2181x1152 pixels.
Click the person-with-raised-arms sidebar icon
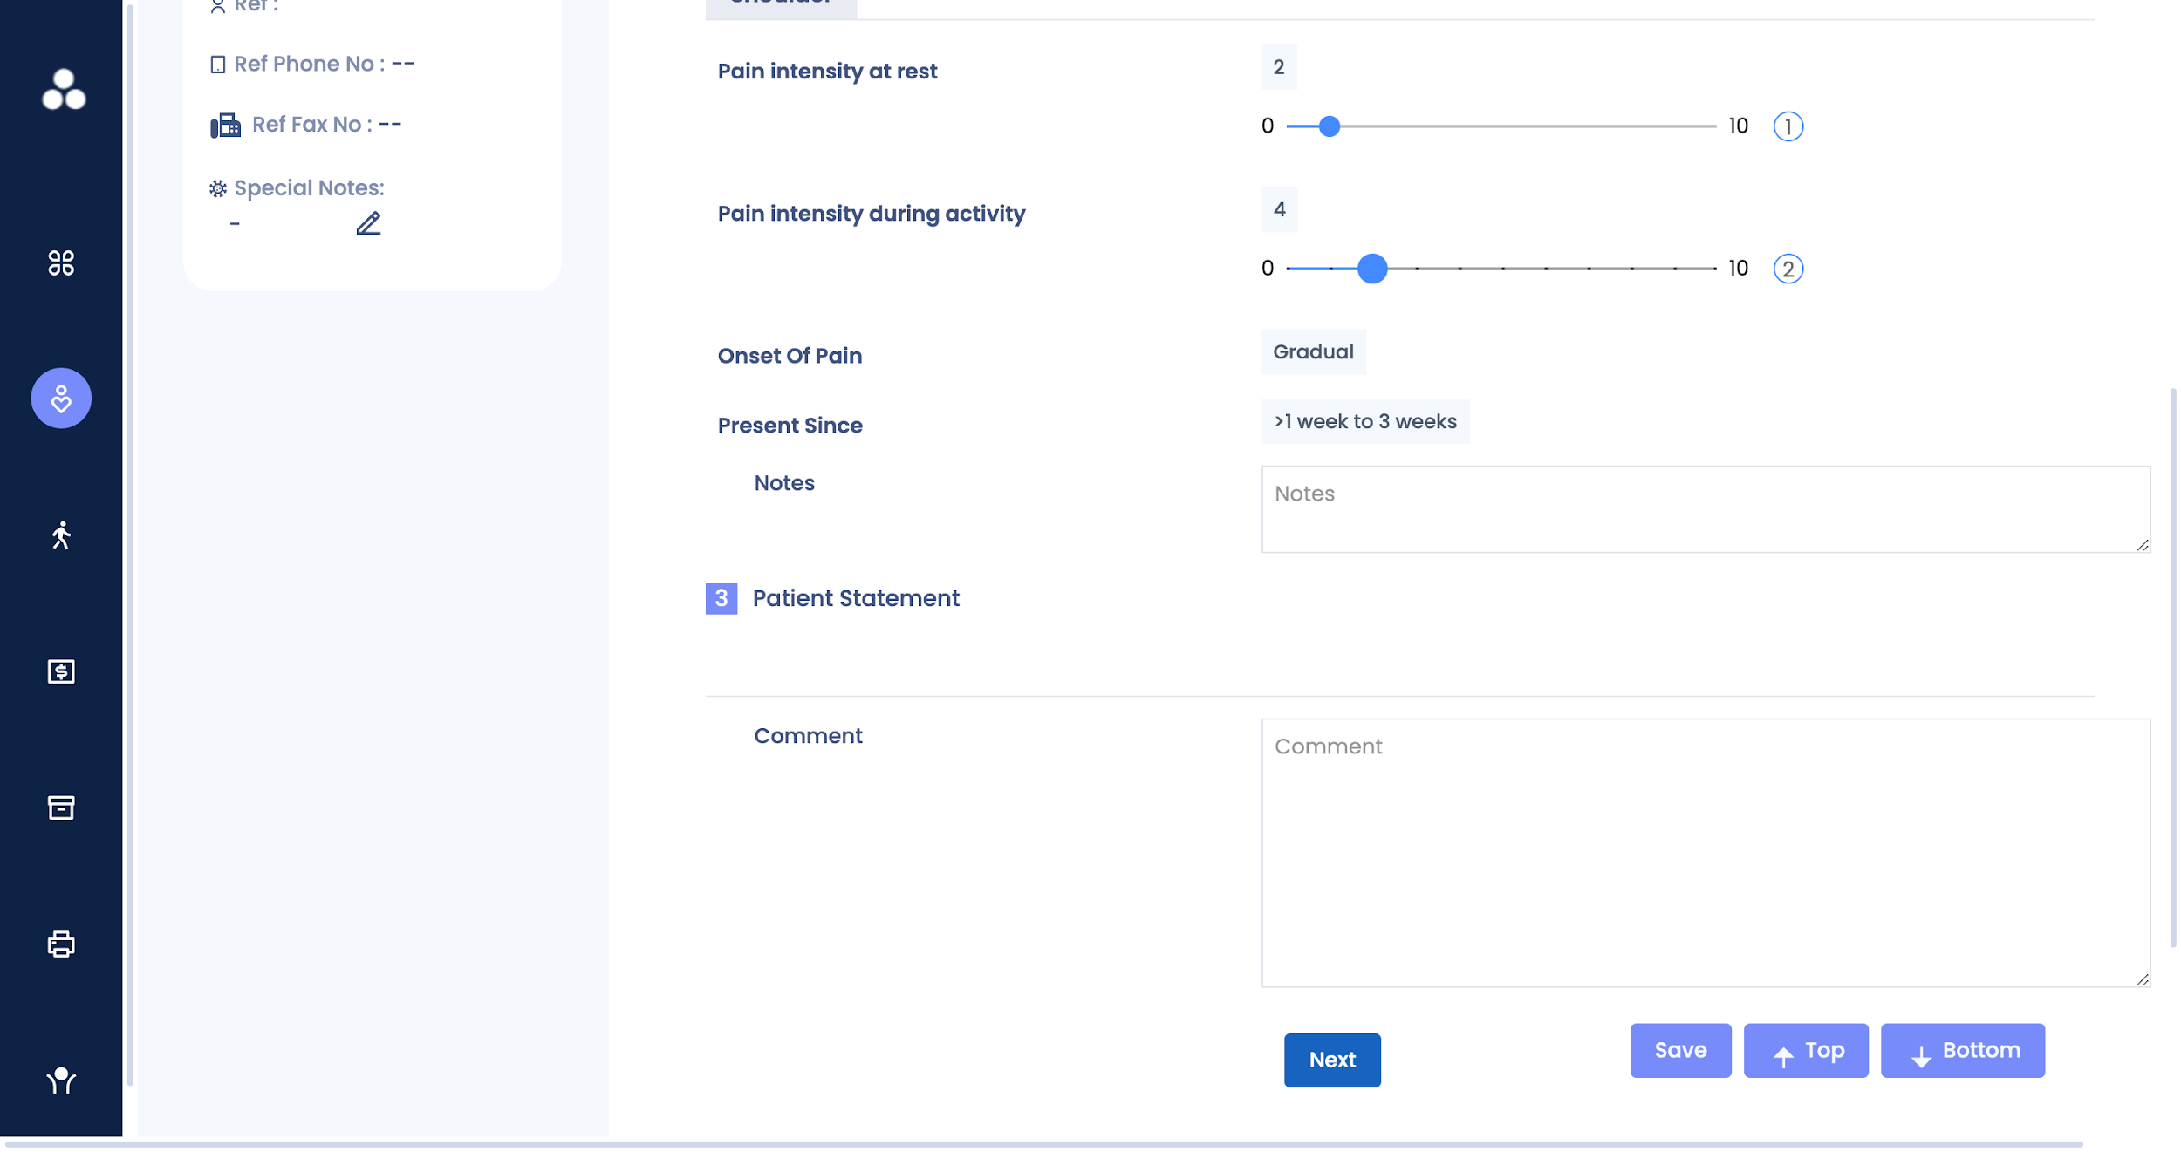(61, 1080)
